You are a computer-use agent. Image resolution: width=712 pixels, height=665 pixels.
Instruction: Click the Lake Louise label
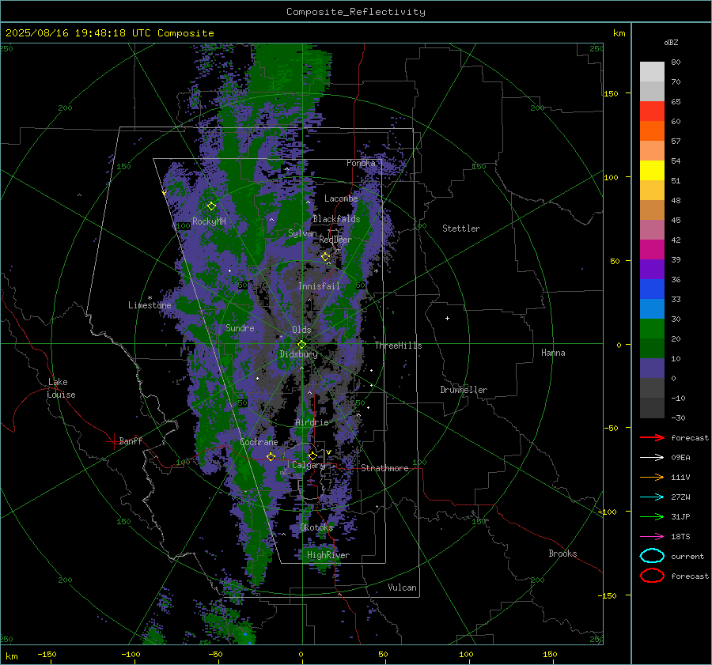click(x=61, y=388)
